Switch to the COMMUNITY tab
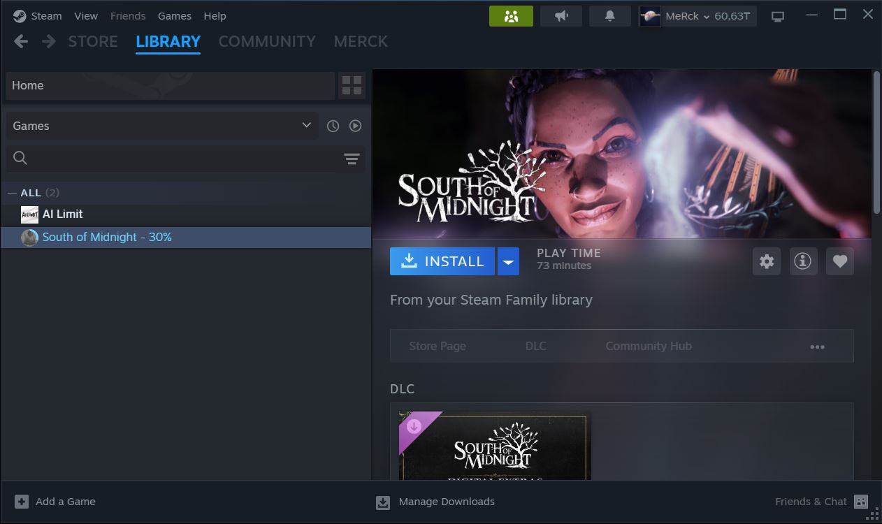 point(267,41)
